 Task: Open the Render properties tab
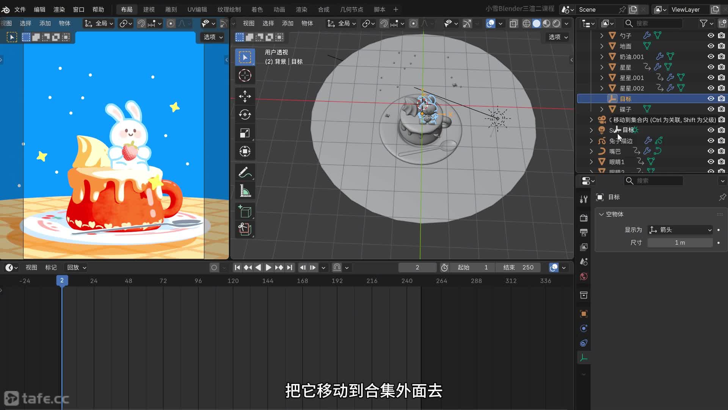click(584, 218)
